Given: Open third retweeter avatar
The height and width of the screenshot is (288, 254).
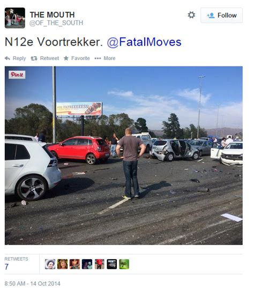Looking at the screenshot, I should click(x=74, y=264).
